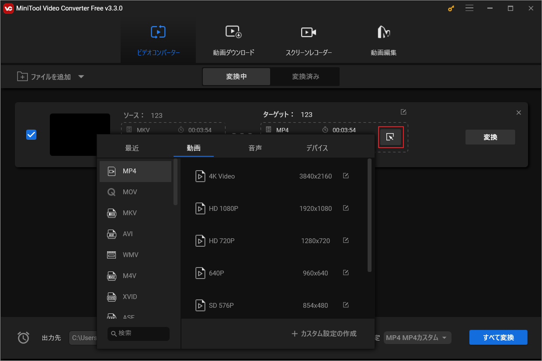Image resolution: width=542 pixels, height=361 pixels.
Task: Select the SD 576P preset
Action: 274,306
